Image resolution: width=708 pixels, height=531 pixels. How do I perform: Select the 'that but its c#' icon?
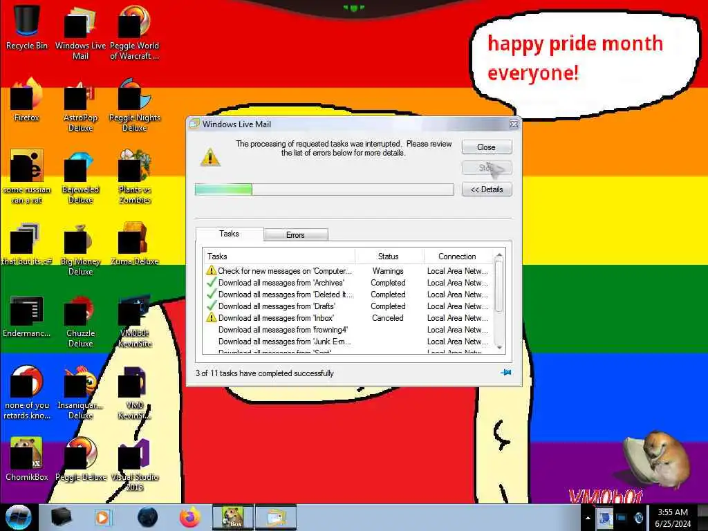[x=27, y=243]
